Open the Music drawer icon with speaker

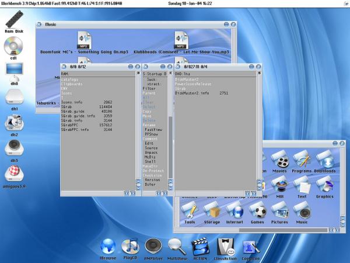pyautogui.click(x=302, y=210)
